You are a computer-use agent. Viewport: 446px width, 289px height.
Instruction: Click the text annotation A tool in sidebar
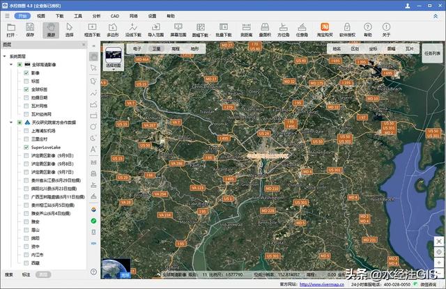(x=93, y=148)
